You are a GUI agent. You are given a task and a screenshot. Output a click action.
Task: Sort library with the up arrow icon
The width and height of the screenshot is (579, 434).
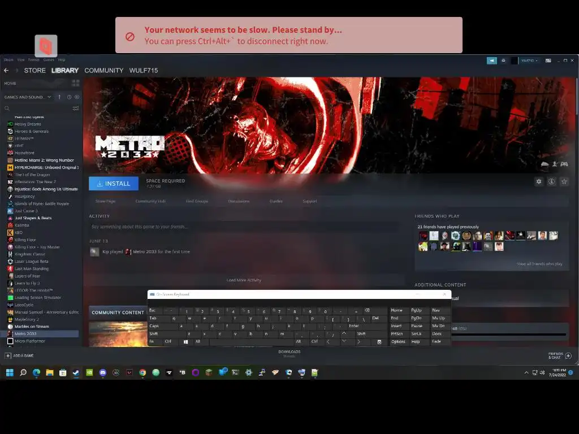[x=59, y=97]
